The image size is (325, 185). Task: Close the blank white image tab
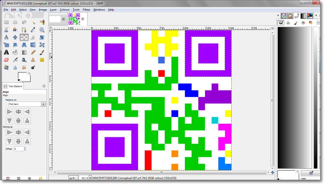(x=63, y=19)
